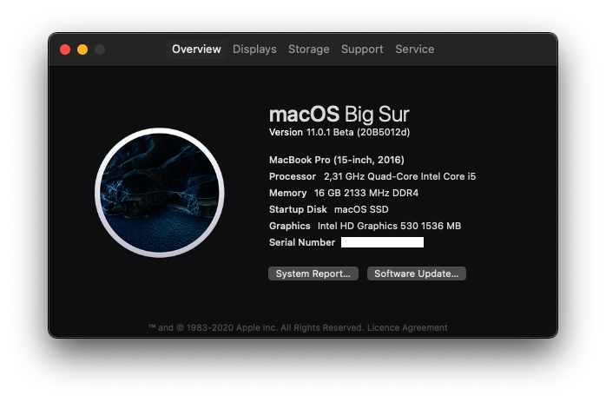Image resolution: width=606 pixels, height=402 pixels.
Task: Open the Displays tab
Action: [x=254, y=49]
